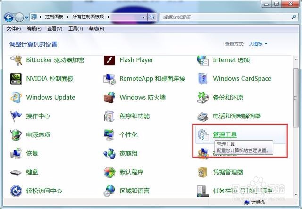Open 家庭组 icon
This screenshot has height=209, width=302.
[x=109, y=153]
